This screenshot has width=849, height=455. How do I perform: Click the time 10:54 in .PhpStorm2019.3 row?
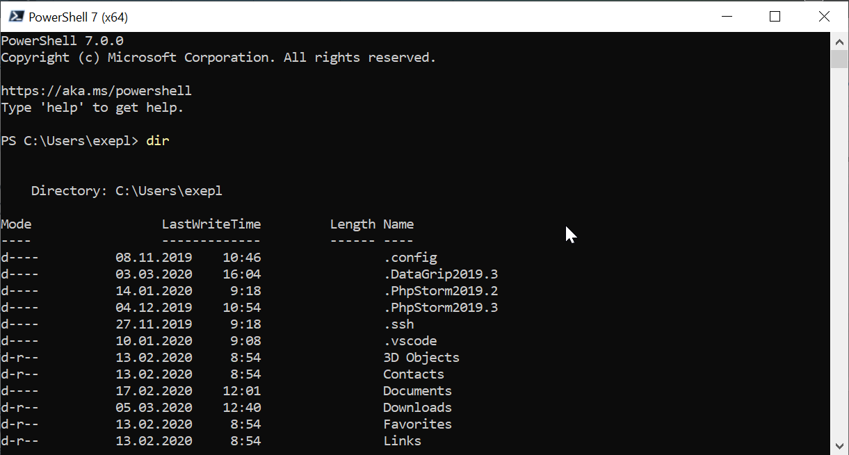tap(242, 308)
